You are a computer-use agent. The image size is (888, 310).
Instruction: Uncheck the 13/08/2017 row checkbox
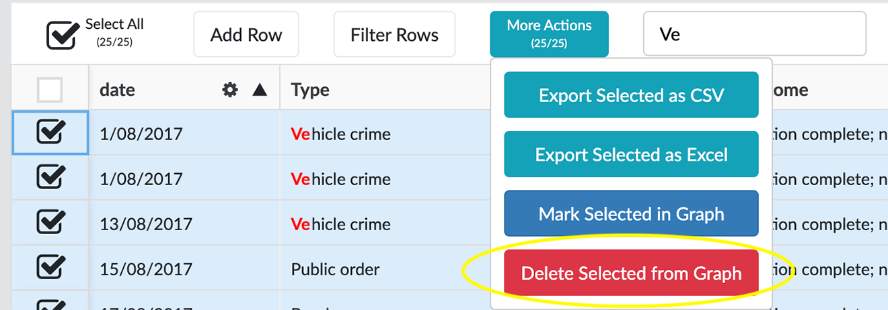pos(50,223)
